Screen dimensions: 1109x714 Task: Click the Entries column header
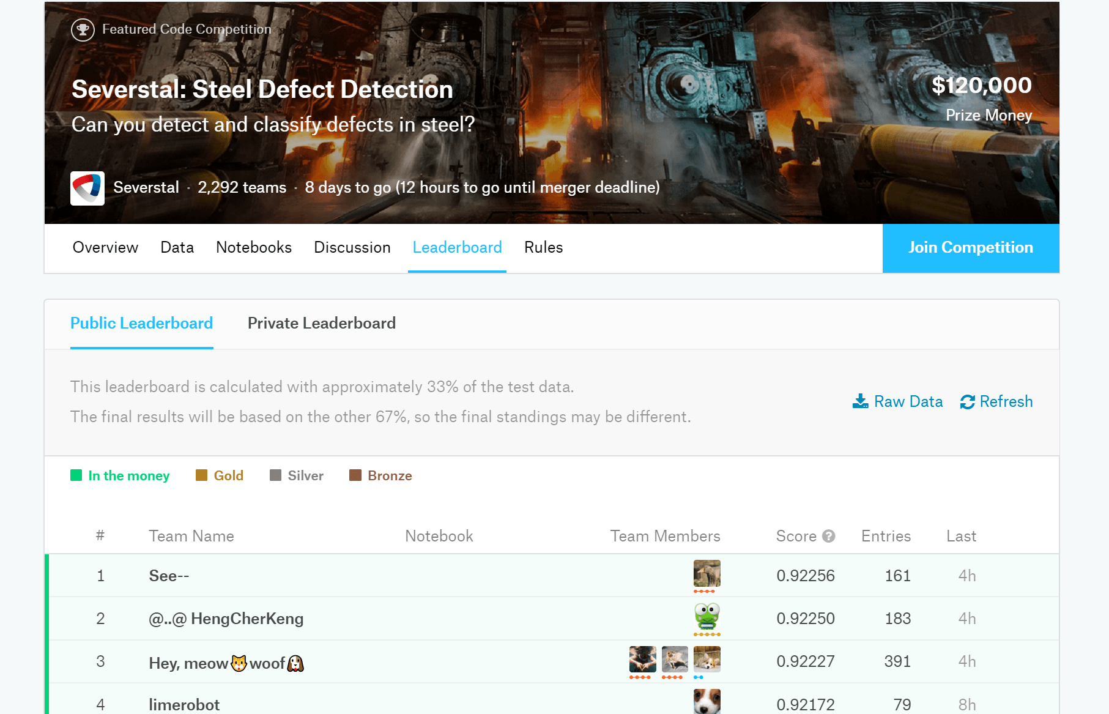click(x=886, y=536)
